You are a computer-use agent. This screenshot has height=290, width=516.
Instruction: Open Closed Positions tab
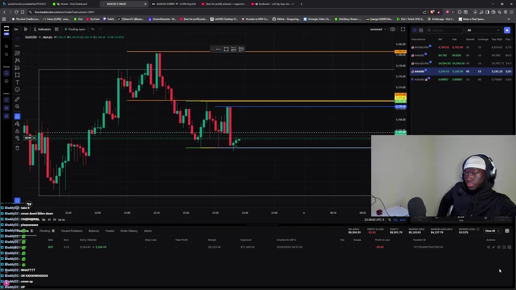(x=71, y=231)
